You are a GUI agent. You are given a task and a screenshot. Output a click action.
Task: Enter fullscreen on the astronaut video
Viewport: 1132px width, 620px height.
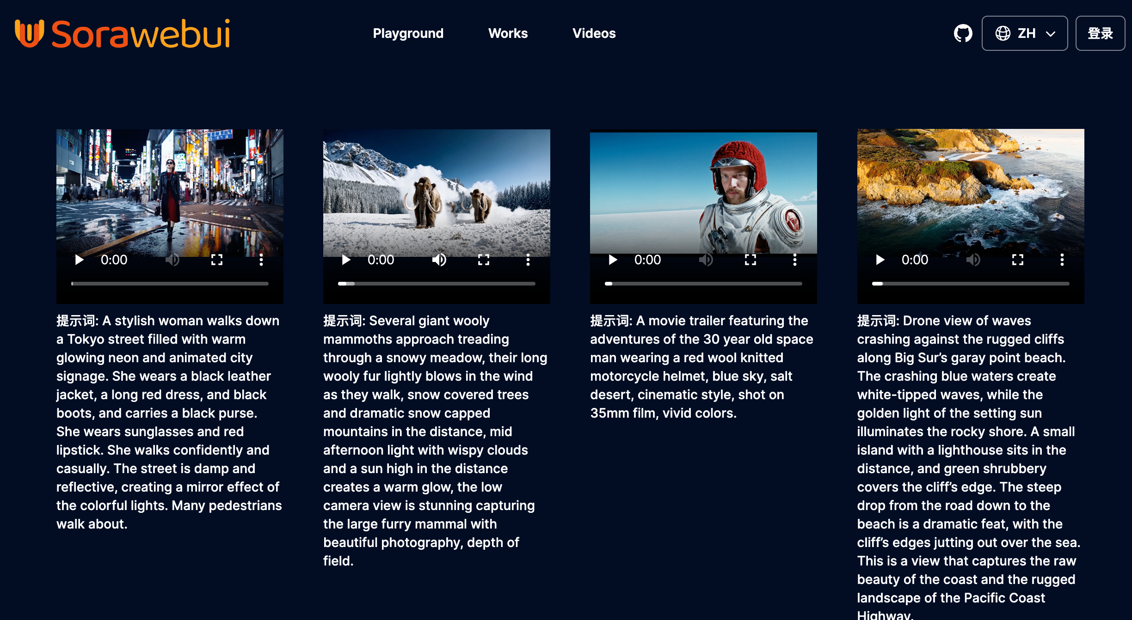[750, 260]
